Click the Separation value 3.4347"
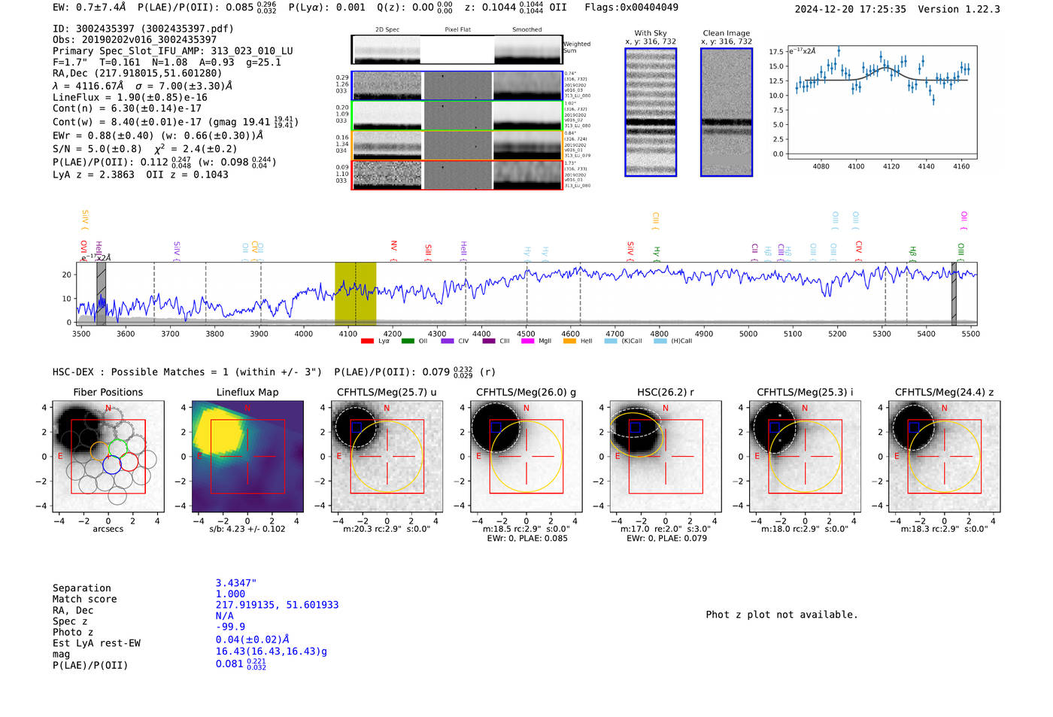The height and width of the screenshot is (717, 1053). tap(236, 583)
